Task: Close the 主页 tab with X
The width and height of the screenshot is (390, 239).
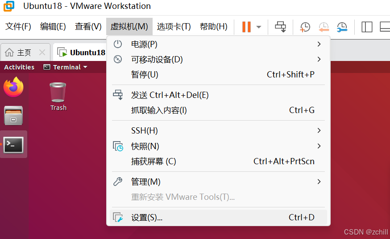Action: [42, 53]
